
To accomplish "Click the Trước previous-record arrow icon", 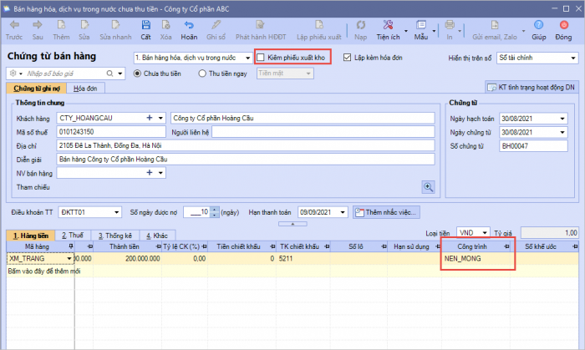I will (14, 26).
